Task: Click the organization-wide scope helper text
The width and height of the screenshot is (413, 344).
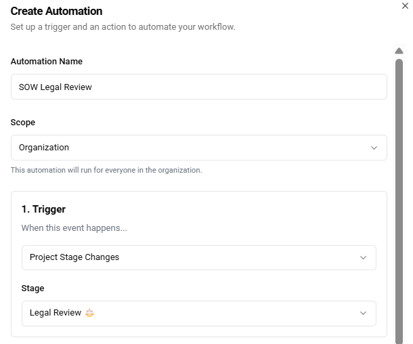Action: 106,170
